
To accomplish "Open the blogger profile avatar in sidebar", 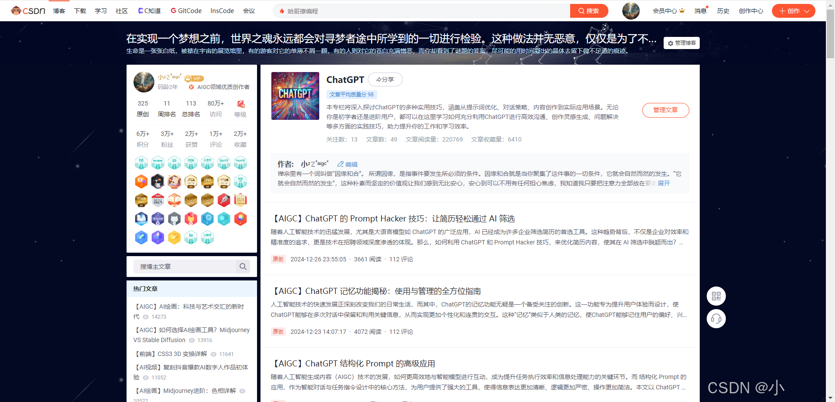I will coord(144,82).
